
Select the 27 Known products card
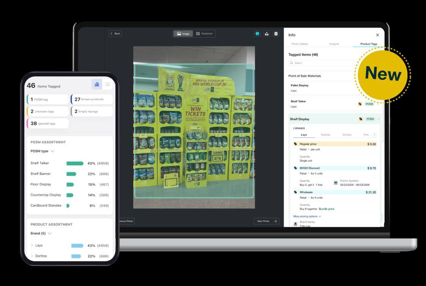click(92, 100)
